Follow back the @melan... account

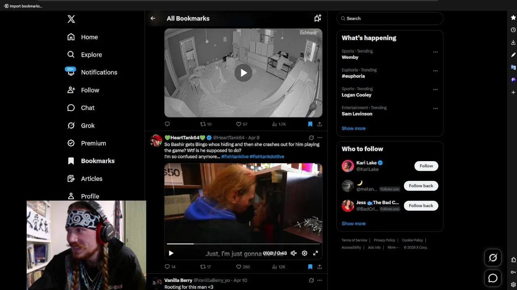point(421,186)
